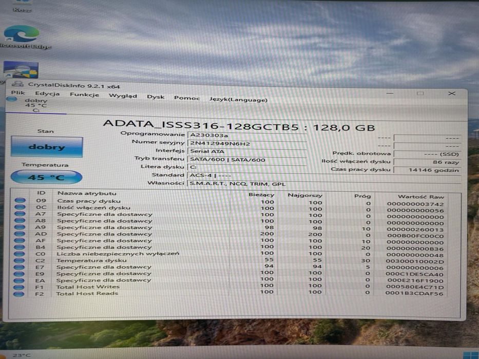Viewport: 479px width, 359px height.
Task: Click status dot for attribute A7
Action: click(20, 213)
